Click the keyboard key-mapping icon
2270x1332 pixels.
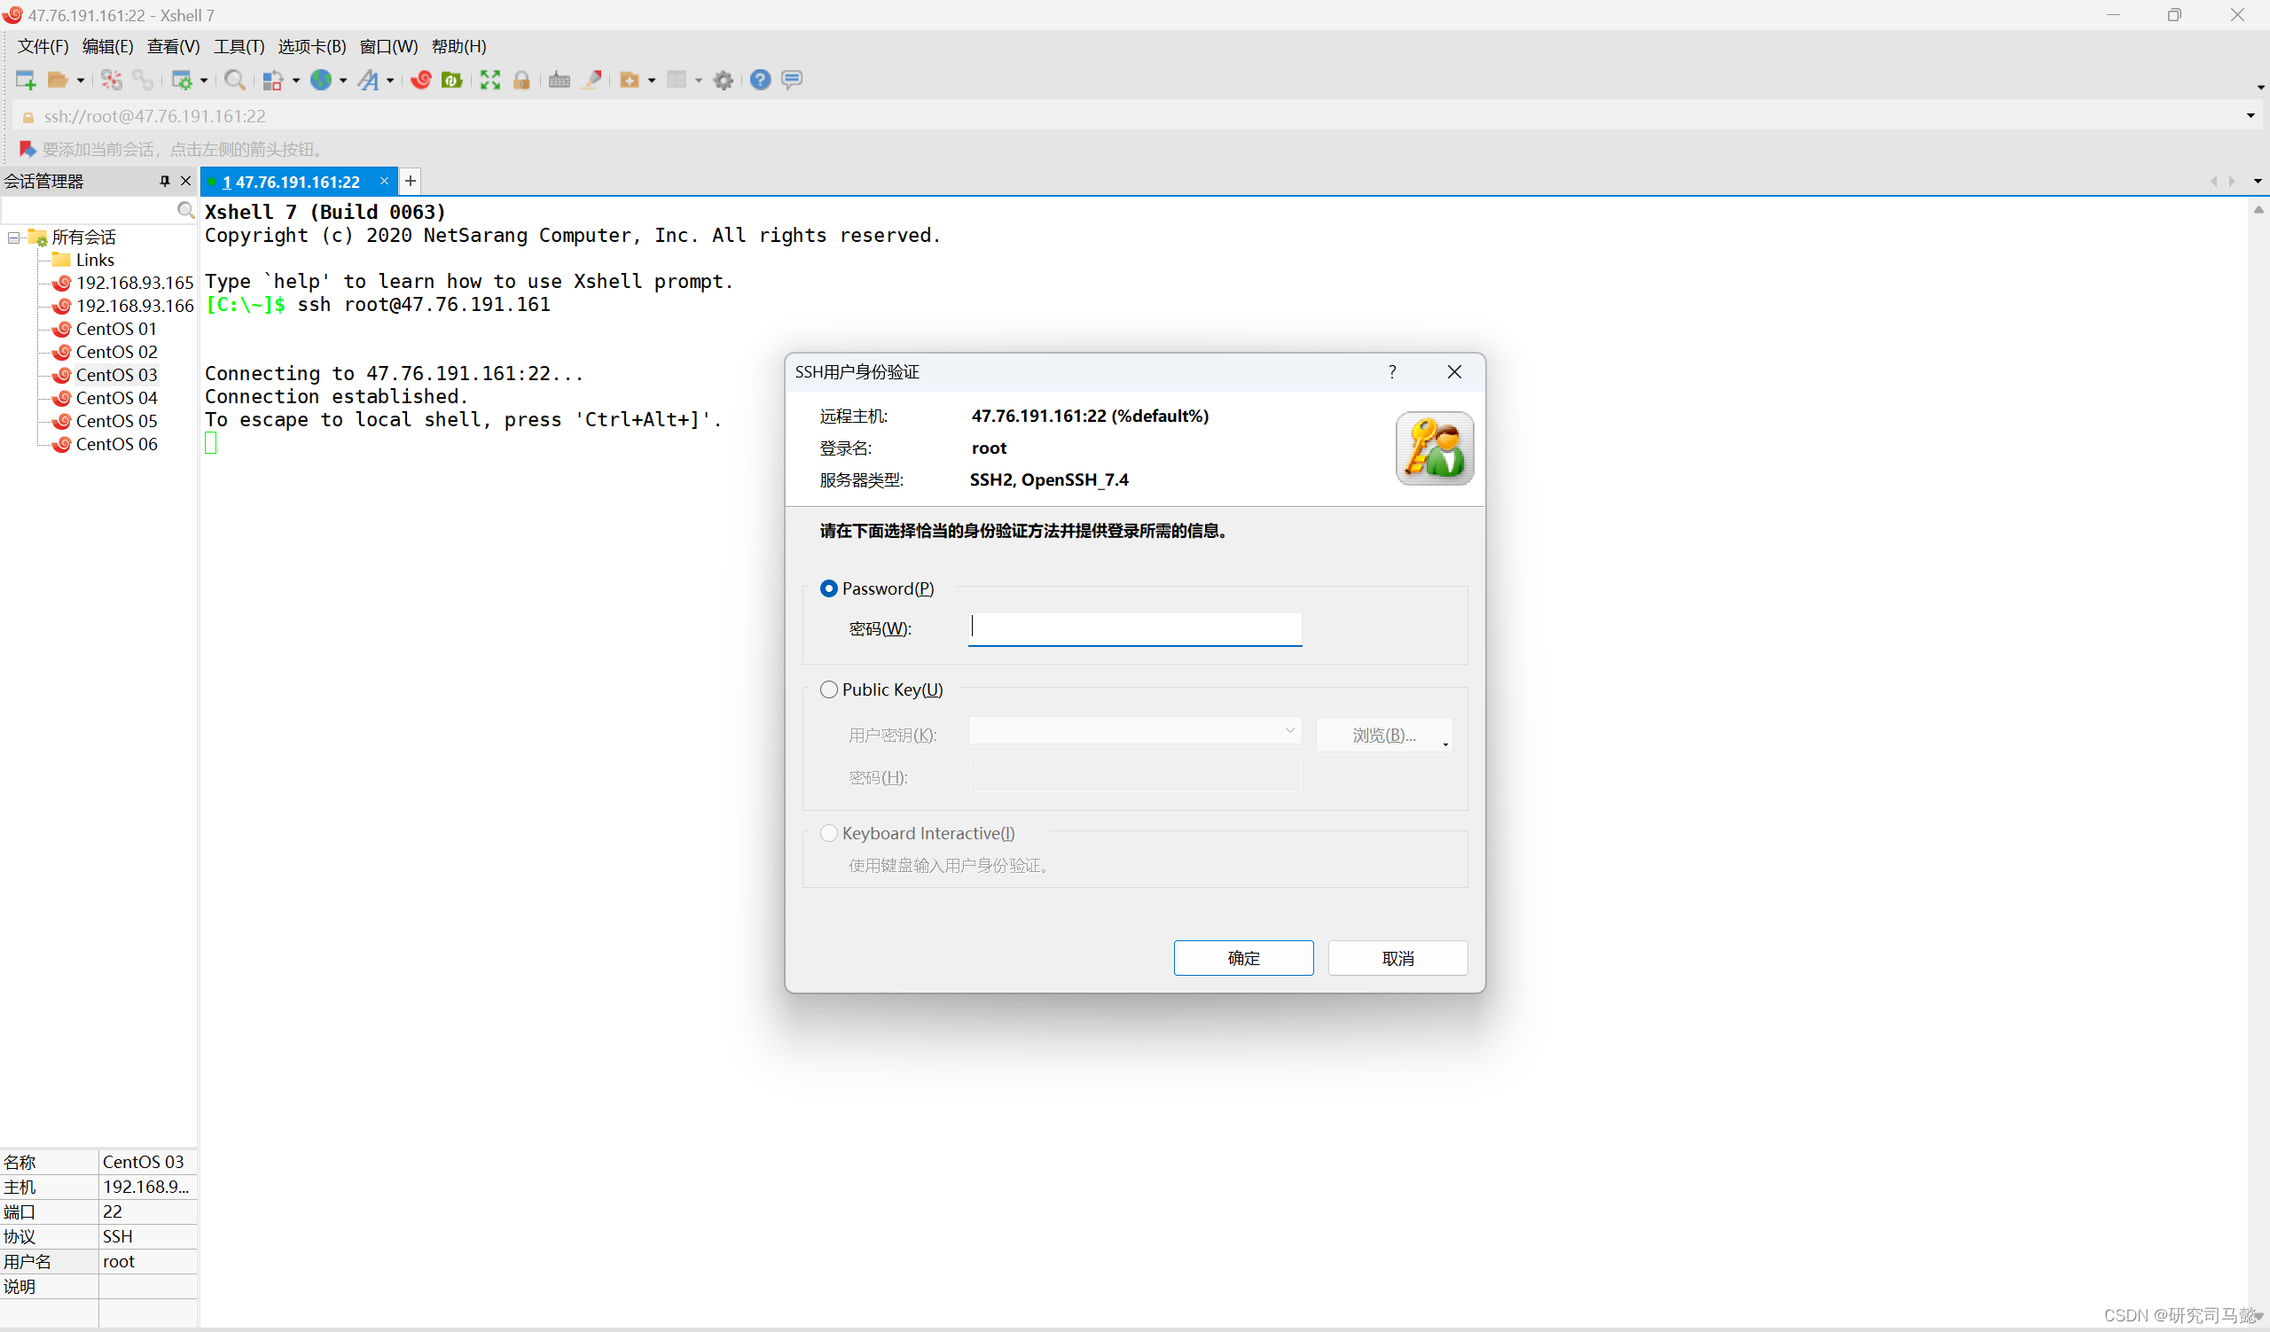pos(560,80)
